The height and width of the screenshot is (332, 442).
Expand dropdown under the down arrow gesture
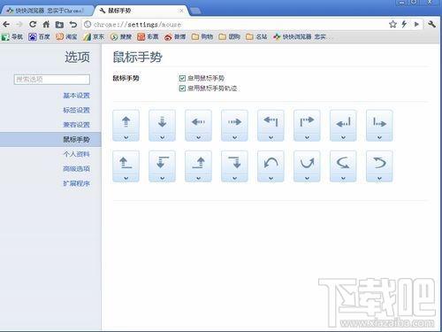(x=162, y=137)
